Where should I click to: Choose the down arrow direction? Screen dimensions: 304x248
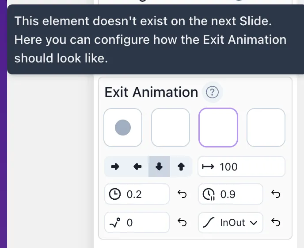click(x=159, y=167)
